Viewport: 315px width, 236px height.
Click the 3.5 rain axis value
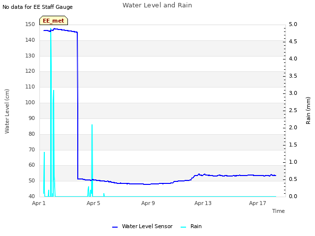[293, 76]
